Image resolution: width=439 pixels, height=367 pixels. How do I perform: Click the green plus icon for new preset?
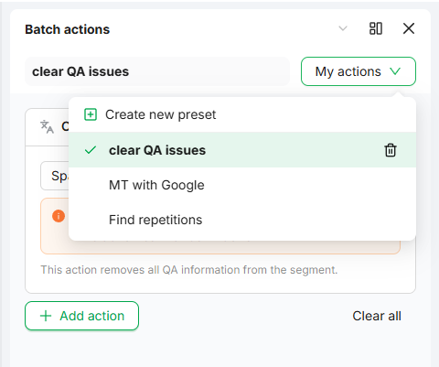click(x=91, y=114)
